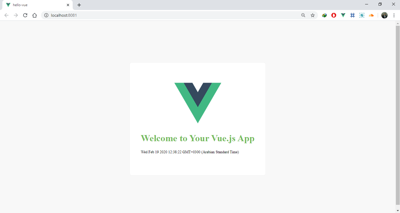Open the Chrome three-dot menu

(394, 15)
